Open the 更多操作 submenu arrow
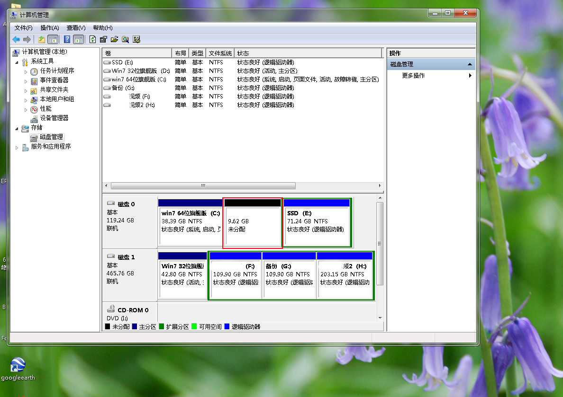The height and width of the screenshot is (397, 563). point(470,75)
